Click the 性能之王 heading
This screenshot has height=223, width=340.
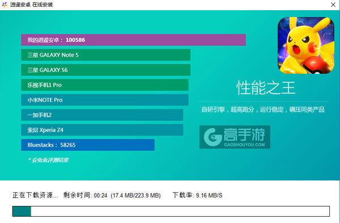(266, 88)
